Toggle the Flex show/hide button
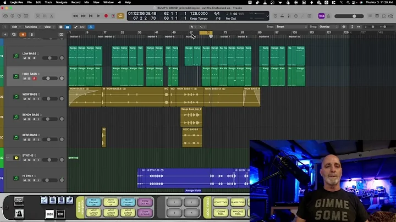This screenshot has height=222, width=396. [x=82, y=27]
